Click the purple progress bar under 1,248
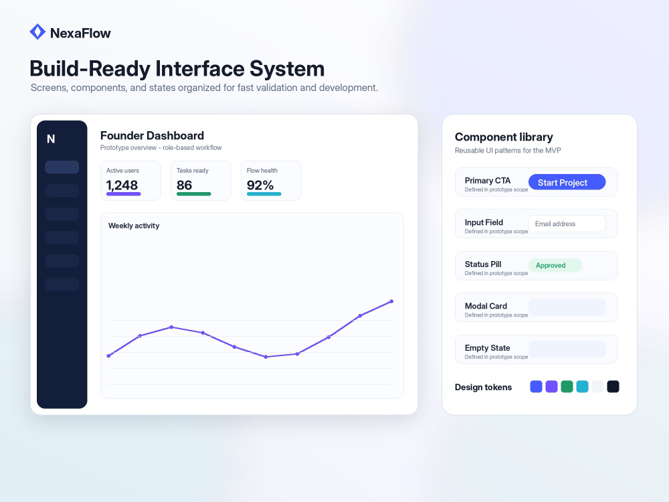 pos(123,194)
